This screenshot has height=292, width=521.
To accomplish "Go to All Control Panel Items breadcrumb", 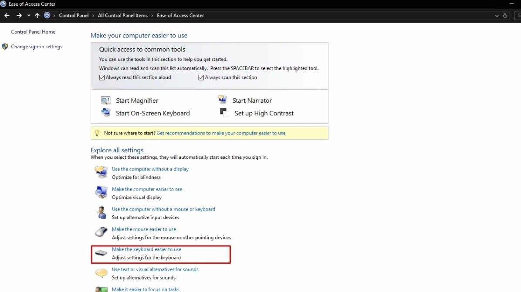I will coord(122,16).
